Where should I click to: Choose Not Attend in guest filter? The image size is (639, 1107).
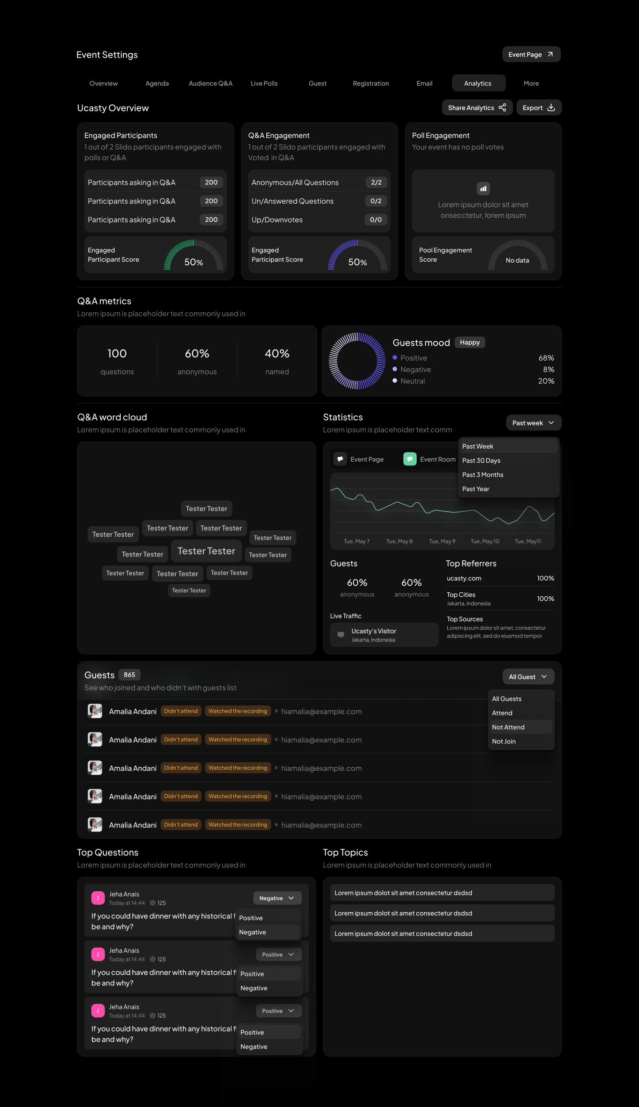click(x=521, y=727)
